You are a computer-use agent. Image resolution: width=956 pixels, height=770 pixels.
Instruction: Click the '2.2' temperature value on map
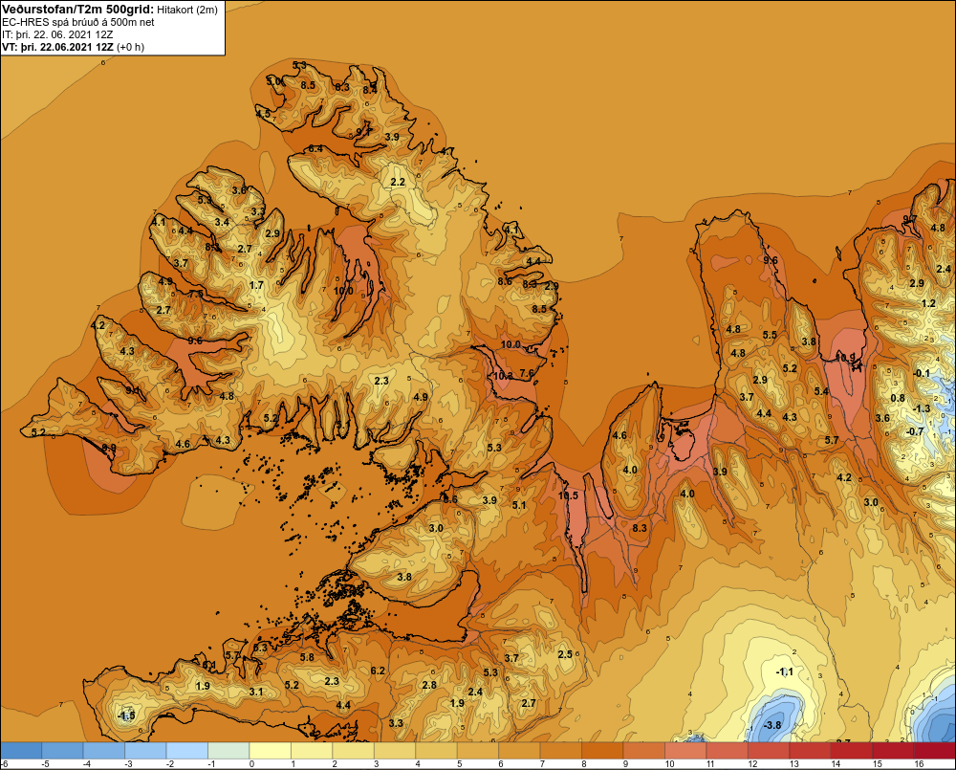point(398,182)
